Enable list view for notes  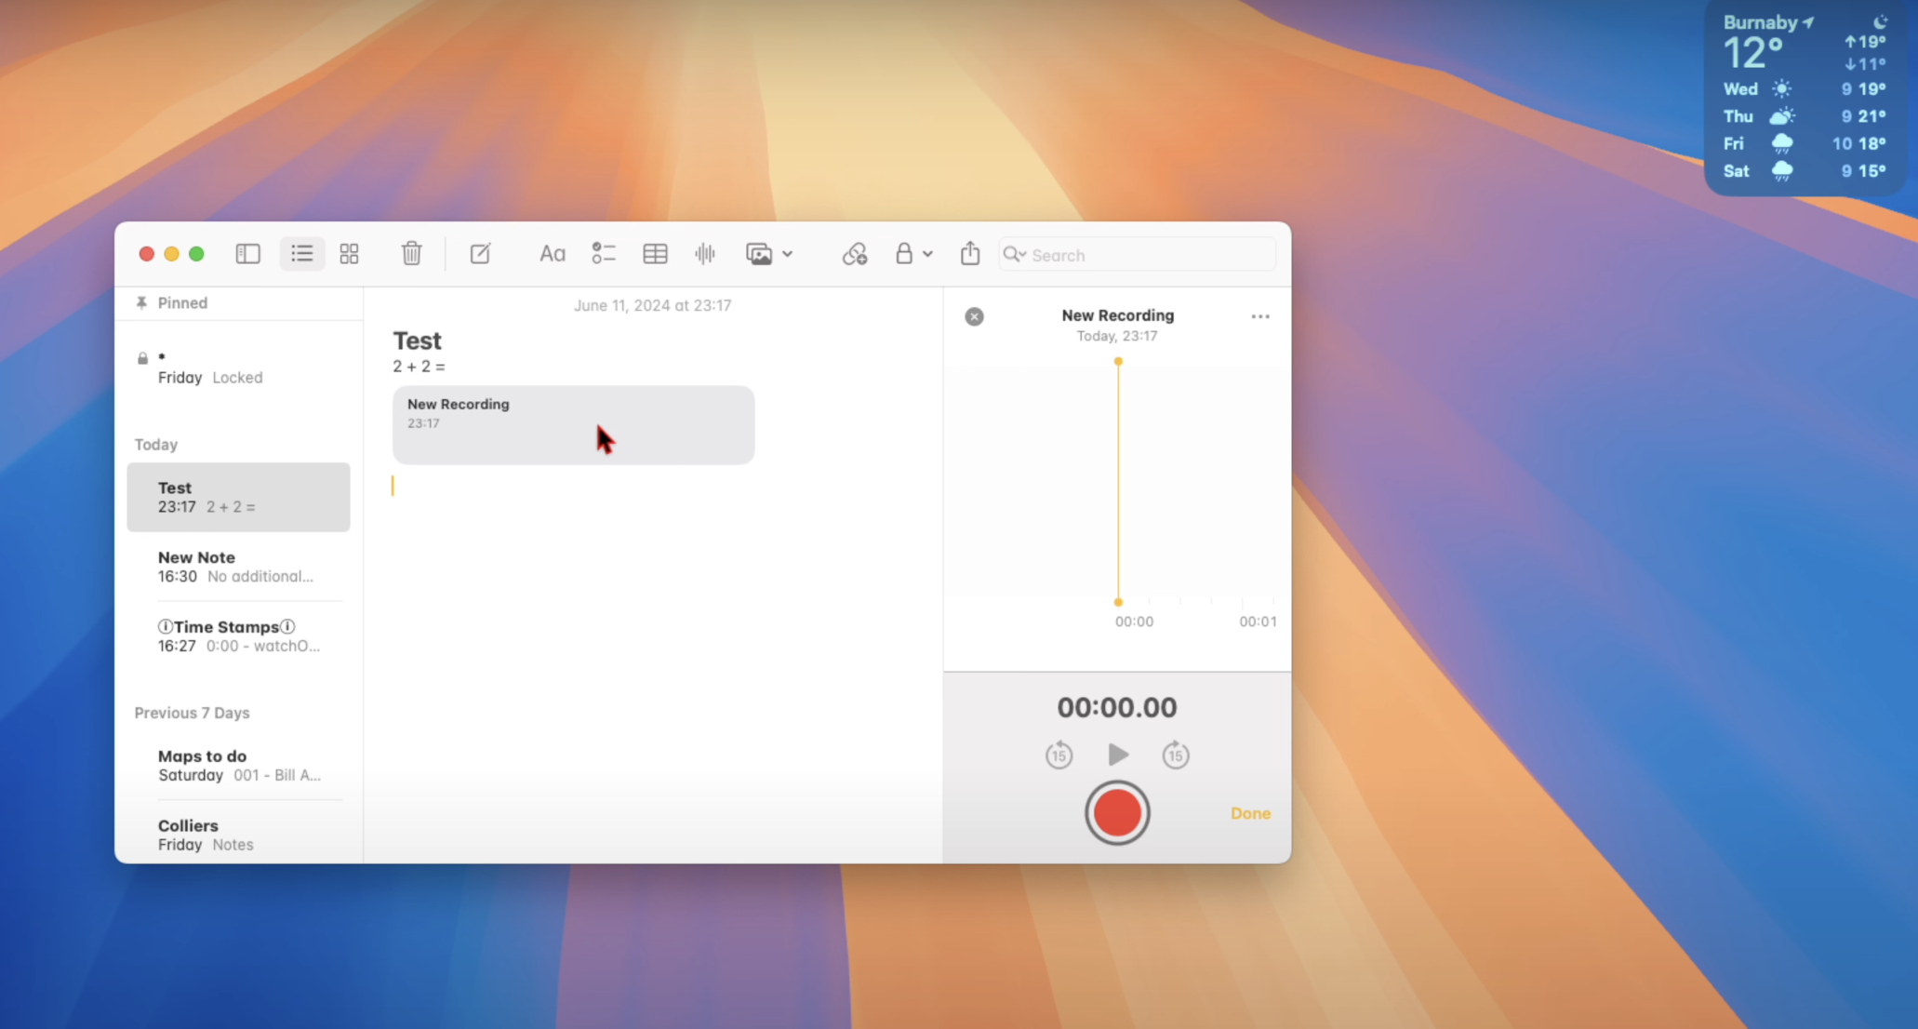coord(301,253)
